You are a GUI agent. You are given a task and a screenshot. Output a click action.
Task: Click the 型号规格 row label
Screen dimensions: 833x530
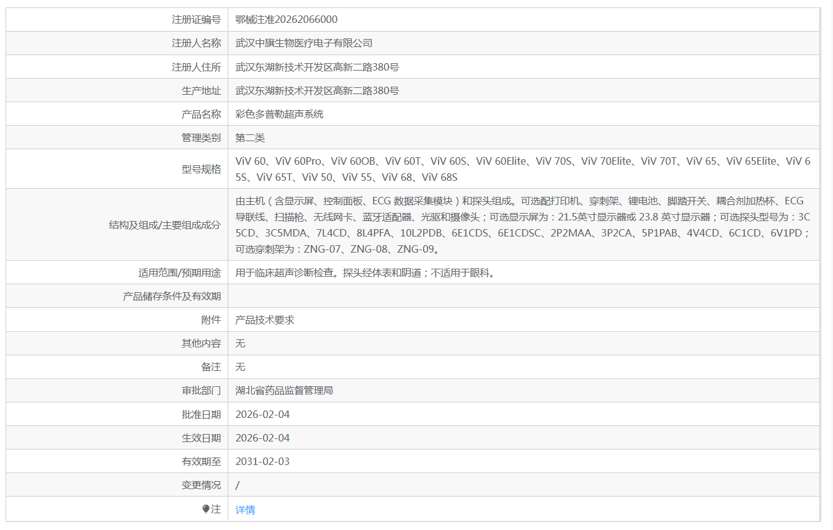point(201,169)
